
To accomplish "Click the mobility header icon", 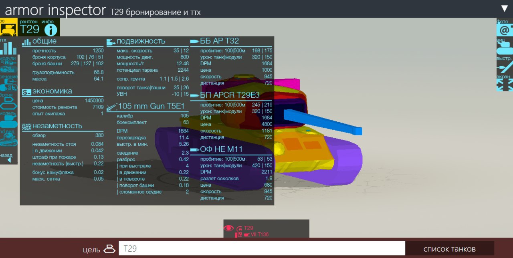I will click(x=111, y=41).
